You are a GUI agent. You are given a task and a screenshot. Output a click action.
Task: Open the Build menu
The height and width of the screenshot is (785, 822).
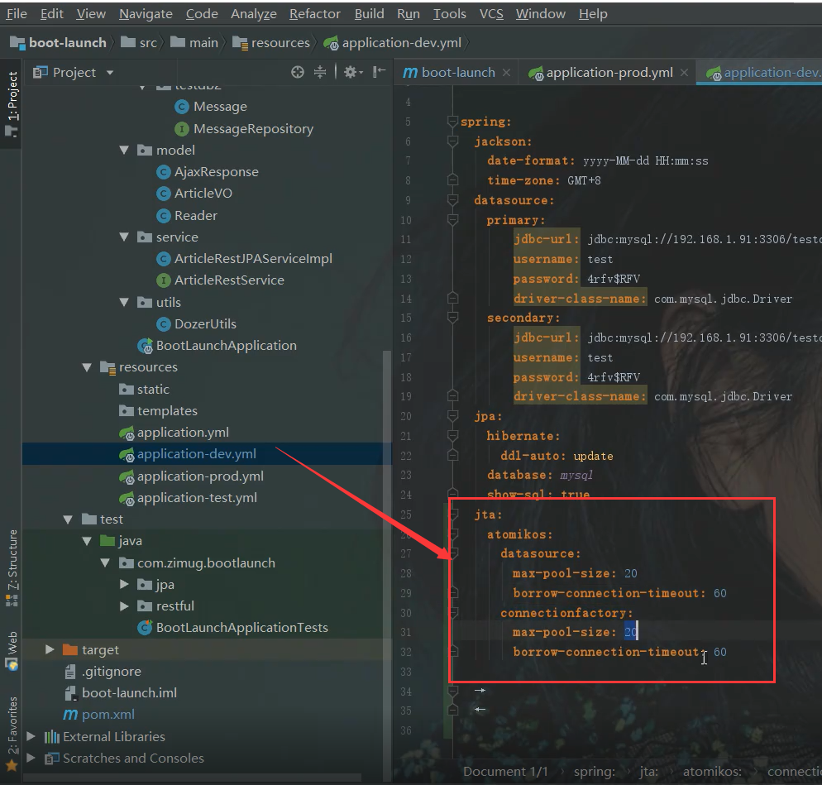click(369, 13)
